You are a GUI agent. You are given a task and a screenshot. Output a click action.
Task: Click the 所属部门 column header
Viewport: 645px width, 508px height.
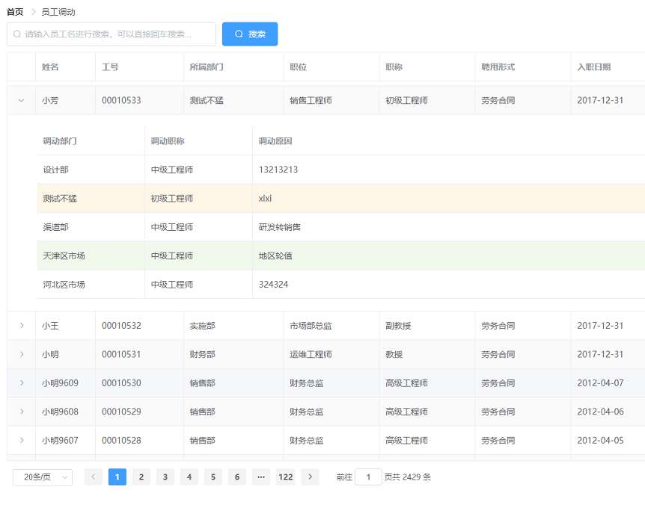207,67
